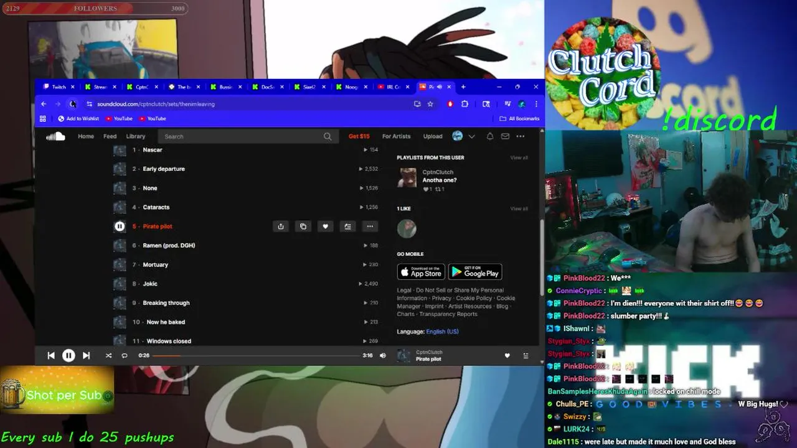Pause the Pirate pilot track in list

pos(120,226)
